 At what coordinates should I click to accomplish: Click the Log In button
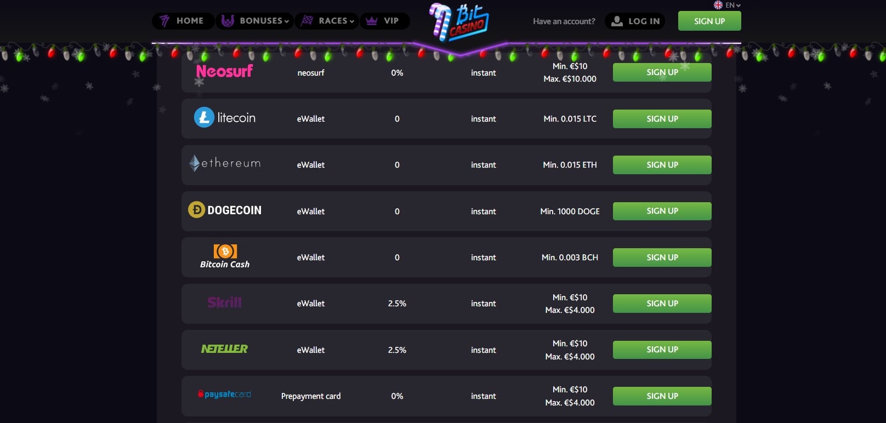tap(635, 21)
